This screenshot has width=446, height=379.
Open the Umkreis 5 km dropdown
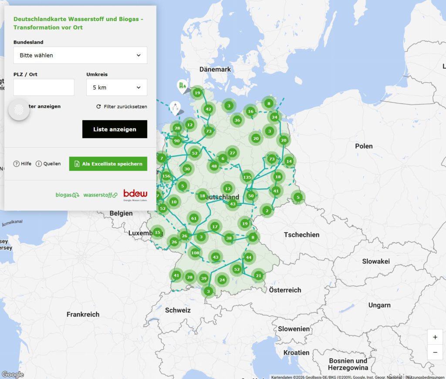tap(116, 88)
